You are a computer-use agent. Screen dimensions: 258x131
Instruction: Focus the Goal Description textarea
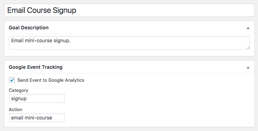pos(129,43)
